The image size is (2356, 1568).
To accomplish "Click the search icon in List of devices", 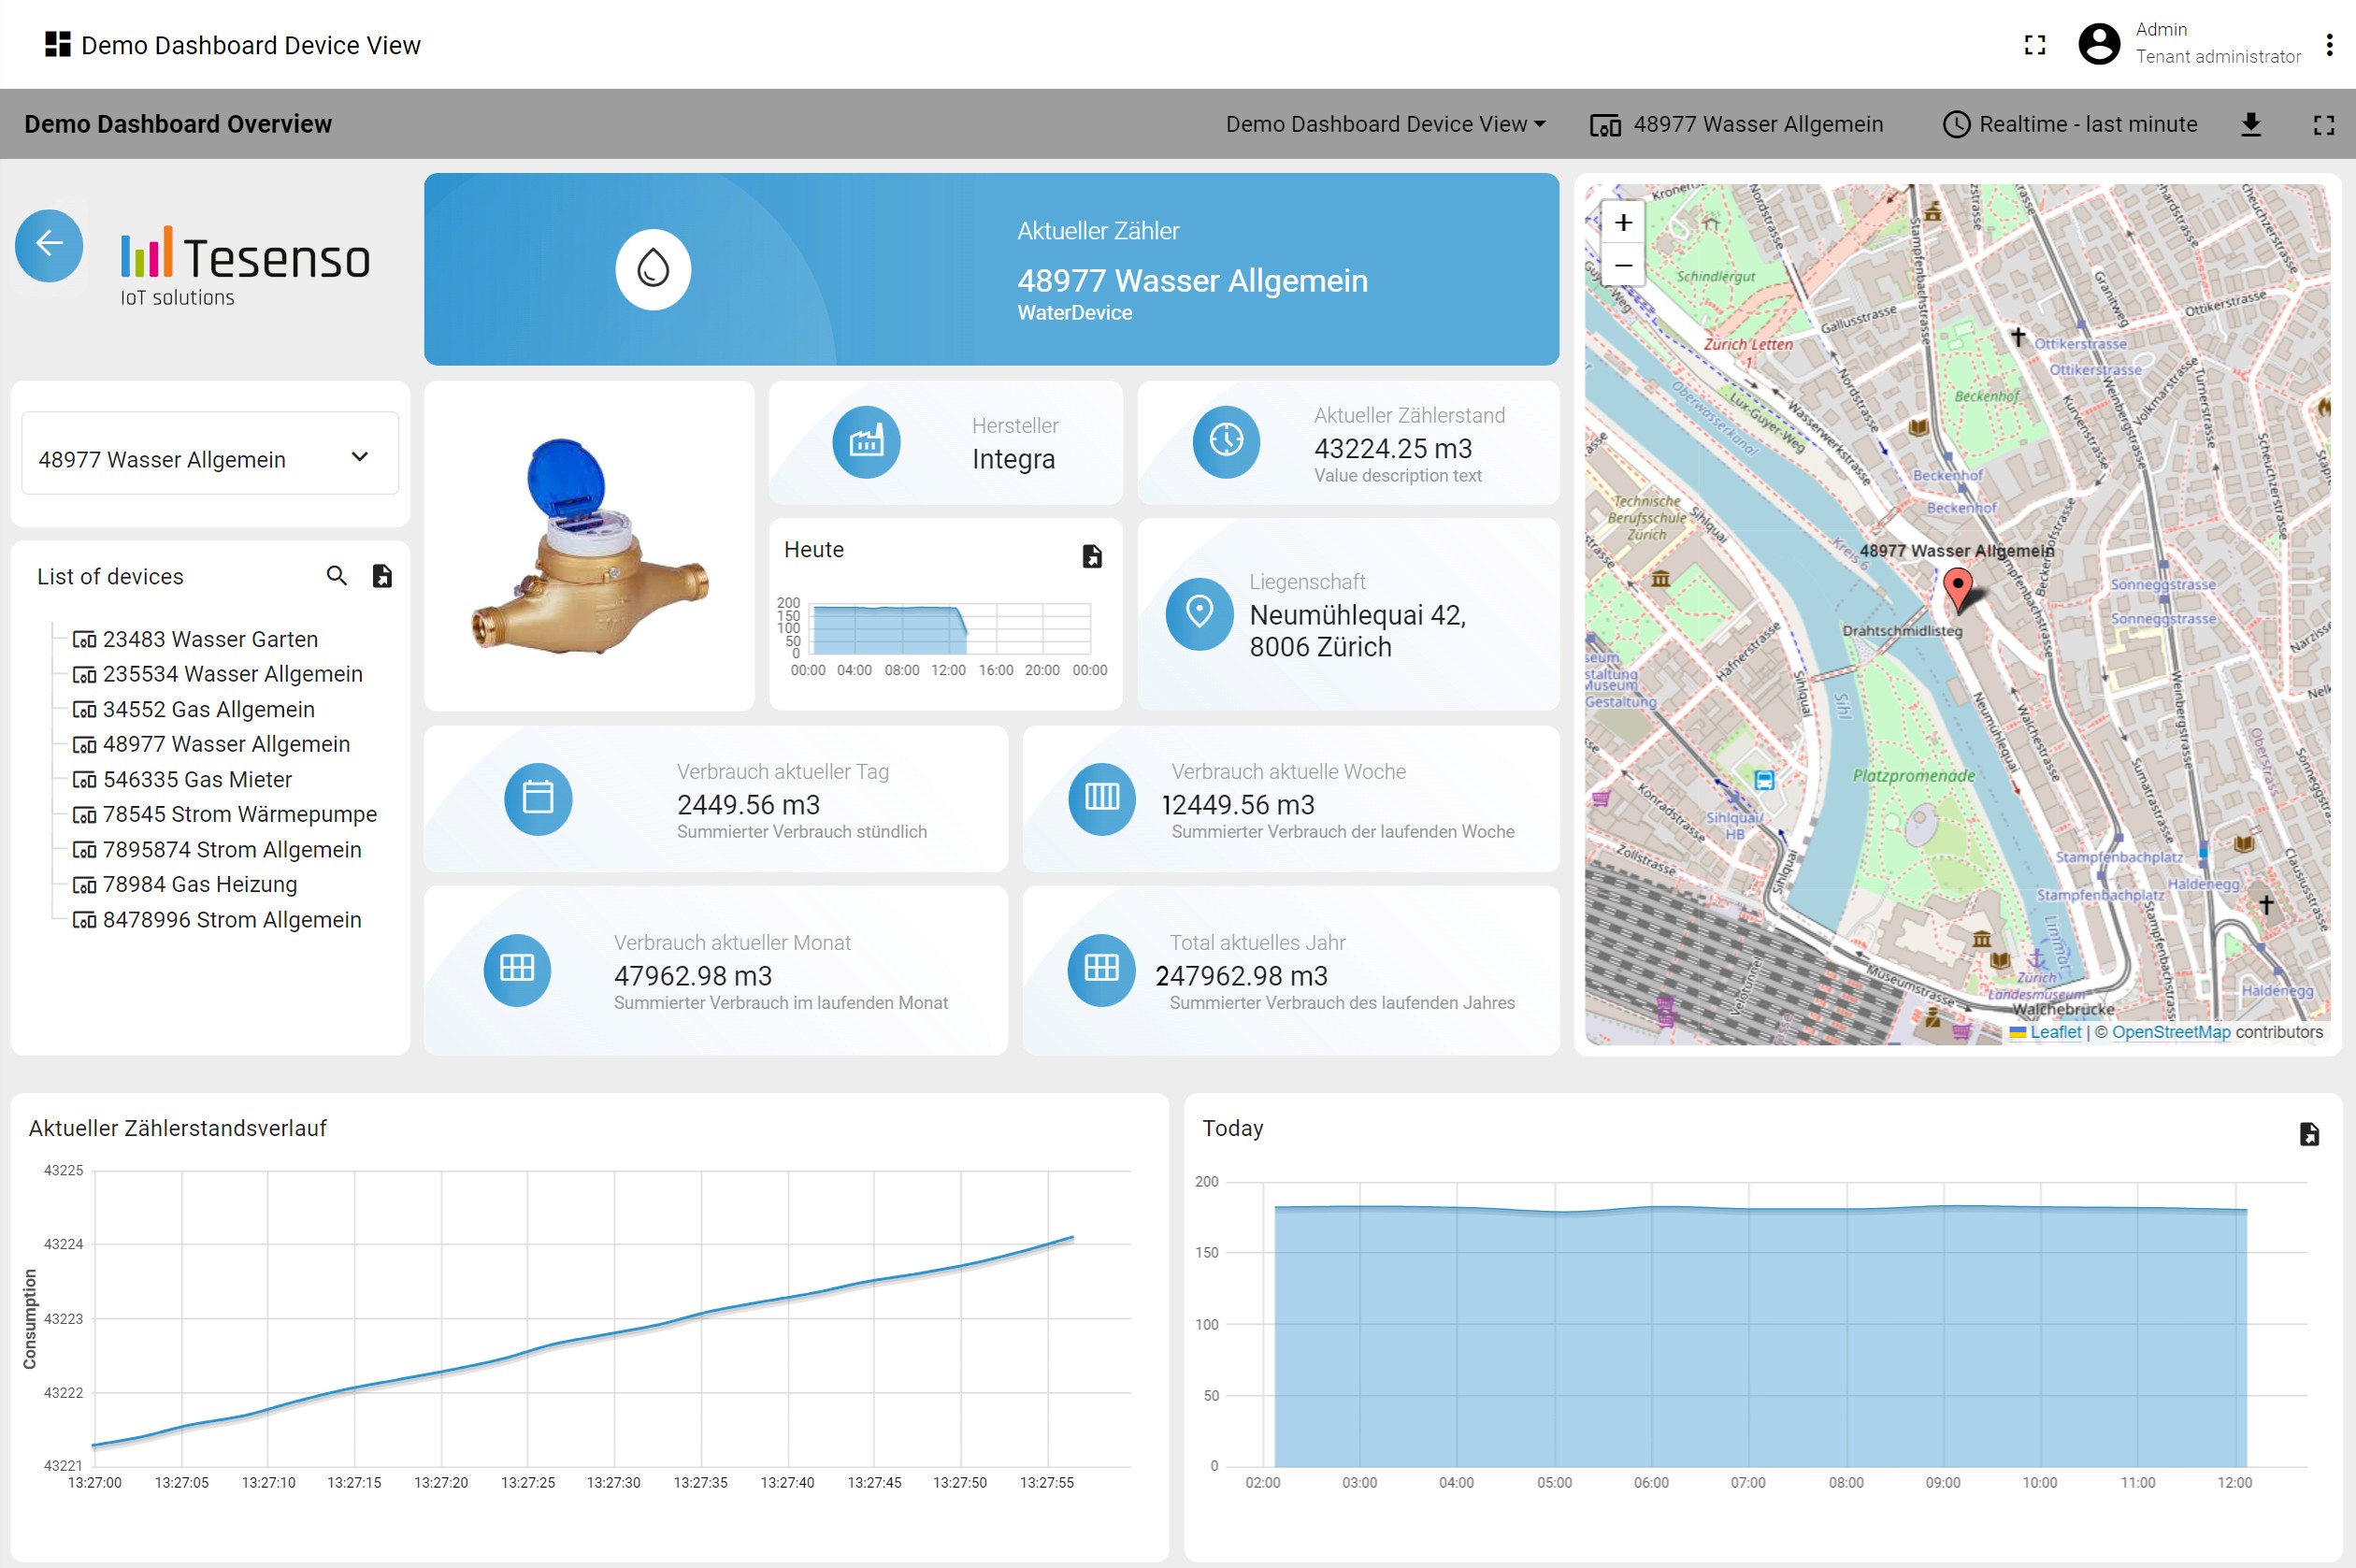I will [x=336, y=576].
